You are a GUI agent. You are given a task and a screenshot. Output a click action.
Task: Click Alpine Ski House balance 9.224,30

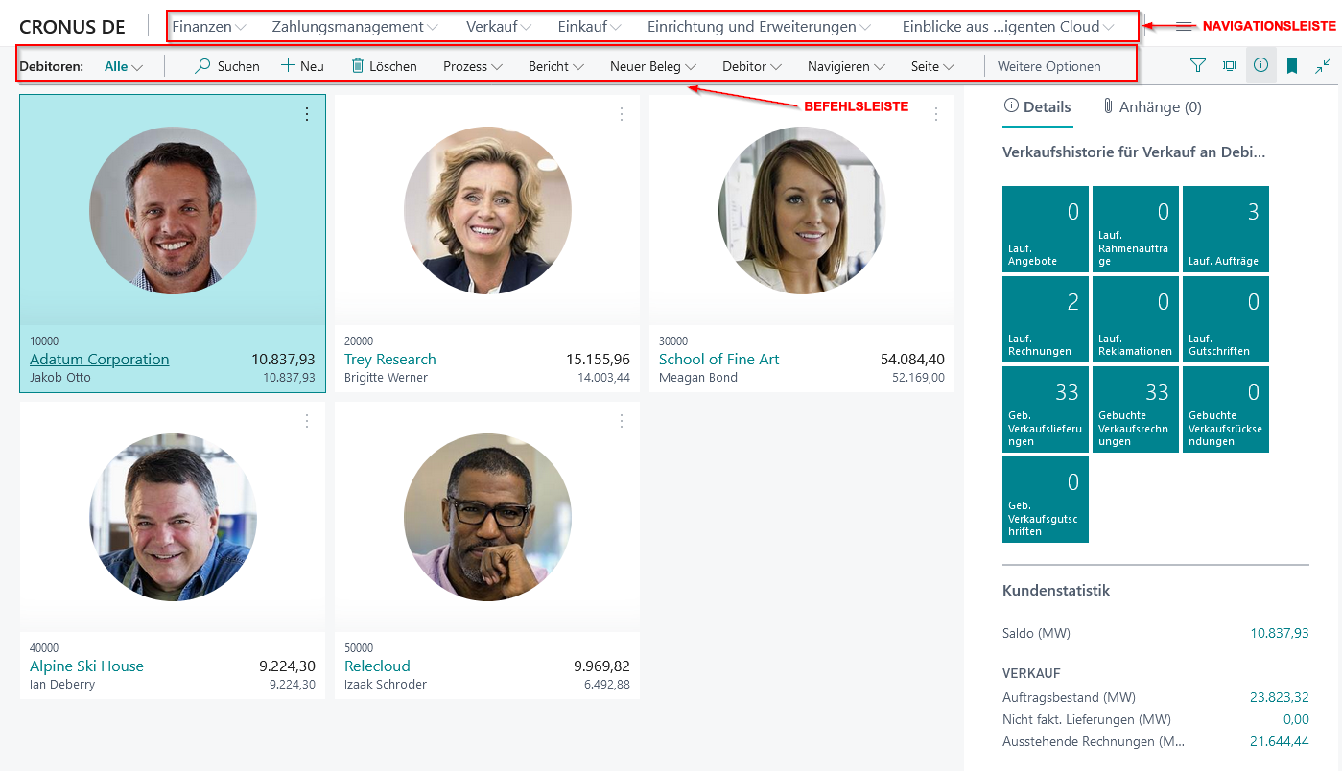click(287, 666)
